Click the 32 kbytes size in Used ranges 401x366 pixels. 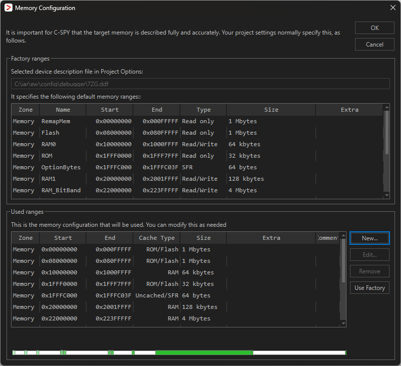tap(197, 284)
